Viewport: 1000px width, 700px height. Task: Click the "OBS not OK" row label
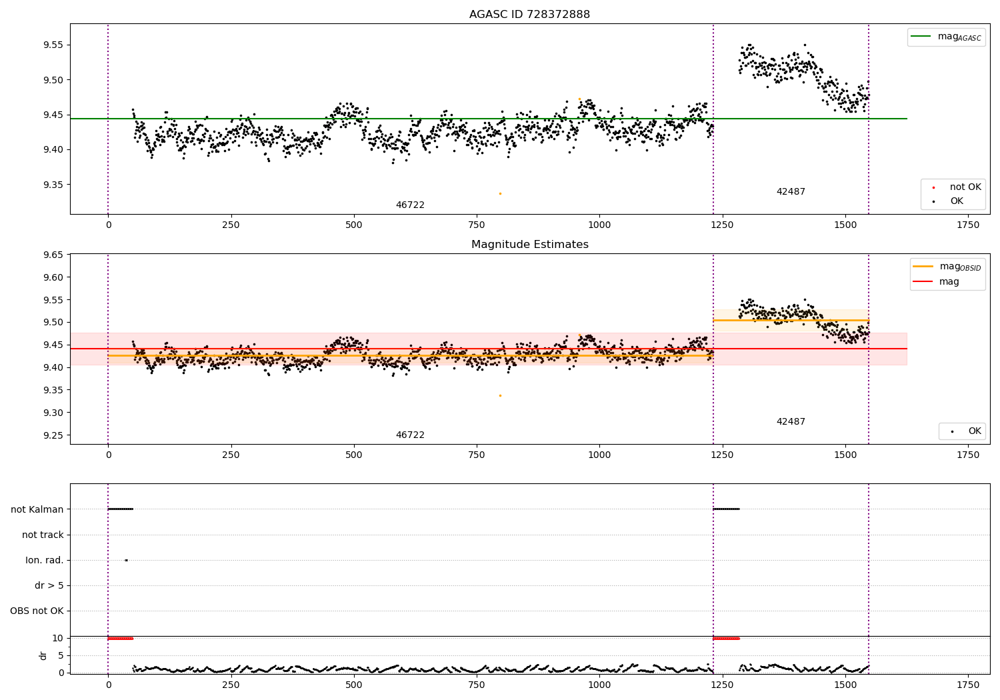click(37, 611)
